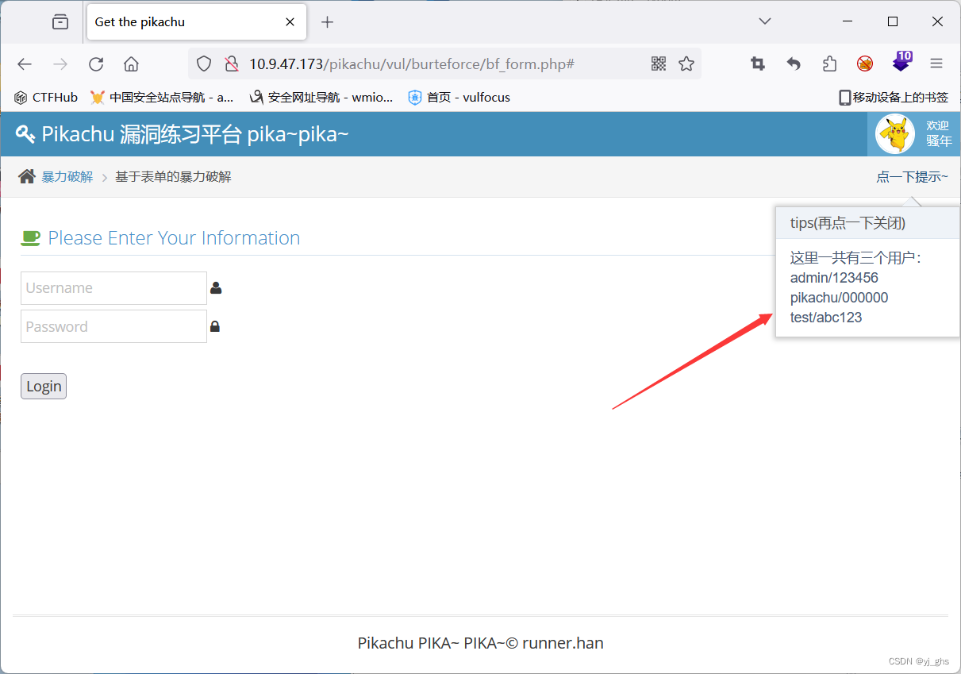Expand the list all tabs chevron

[765, 21]
